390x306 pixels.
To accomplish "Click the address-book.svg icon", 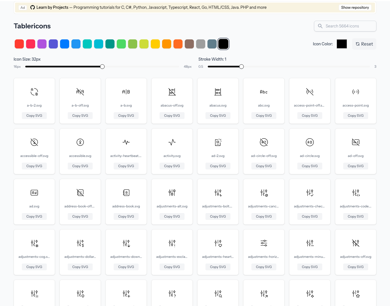I will 126,192.
